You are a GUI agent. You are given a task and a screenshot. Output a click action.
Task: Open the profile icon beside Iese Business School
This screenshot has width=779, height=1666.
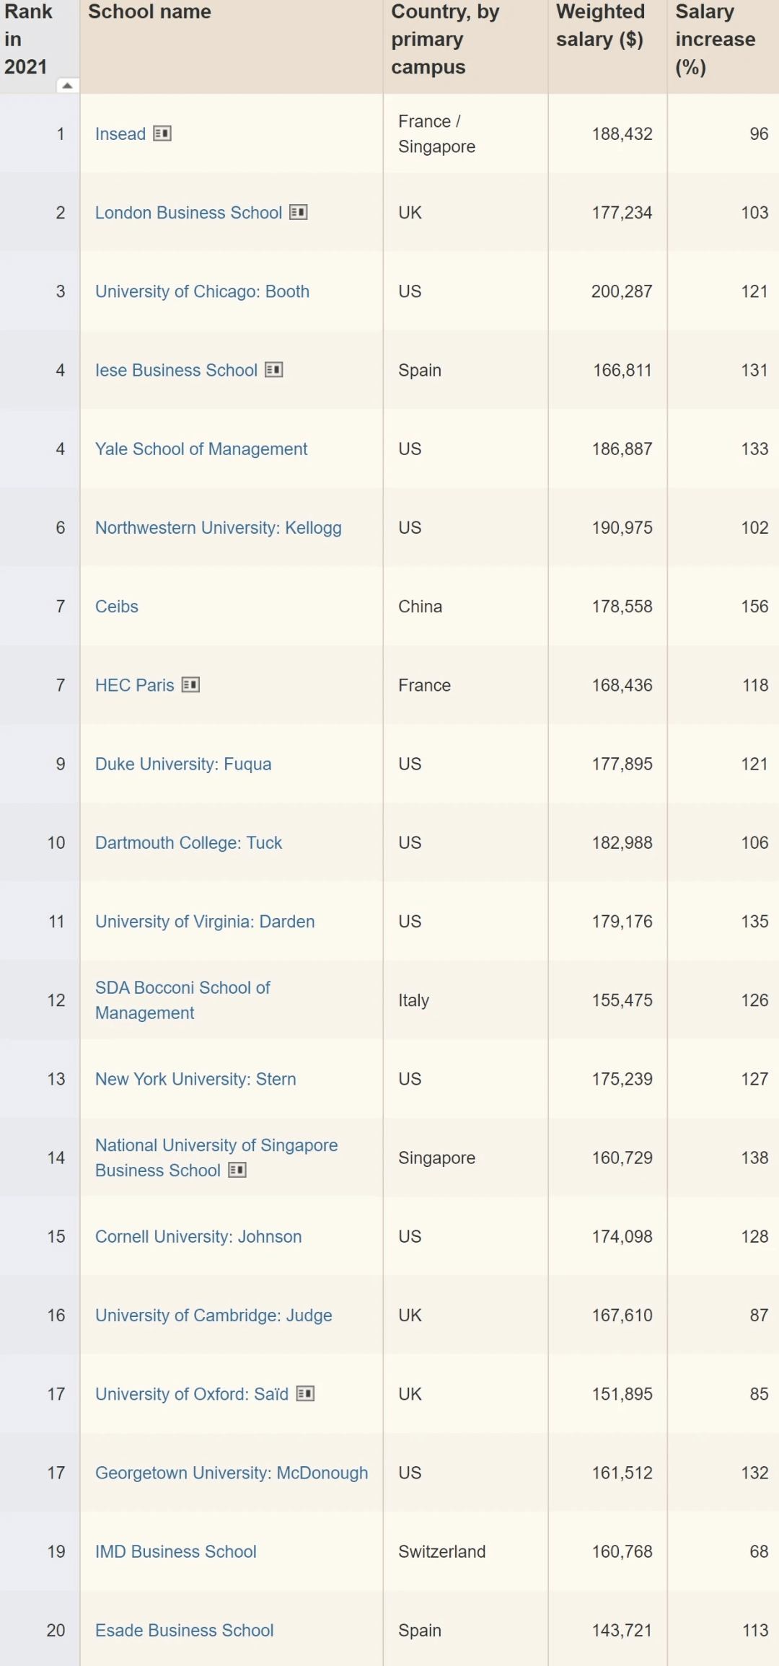(x=274, y=369)
